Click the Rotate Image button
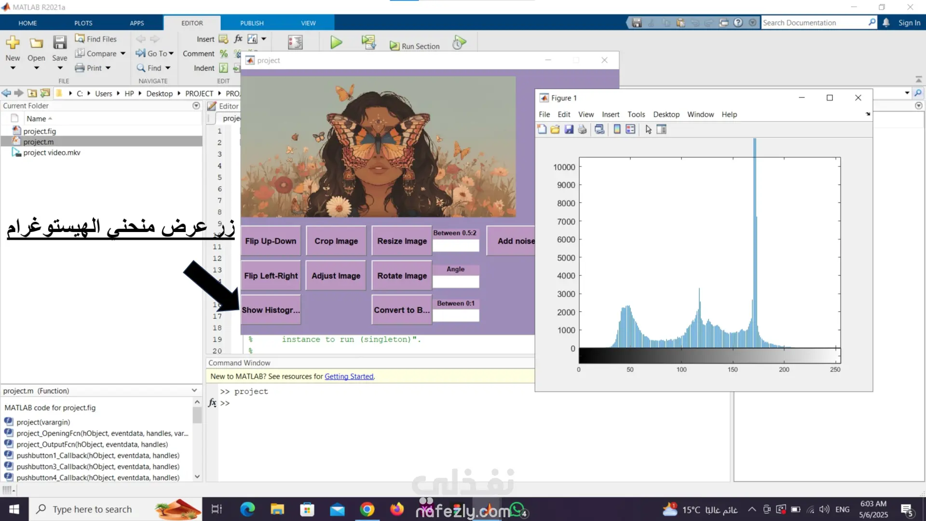The image size is (926, 521). 402,275
